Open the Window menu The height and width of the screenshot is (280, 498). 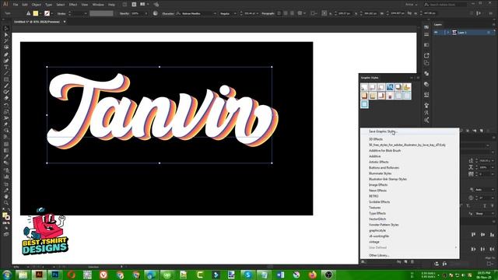tap(98, 5)
